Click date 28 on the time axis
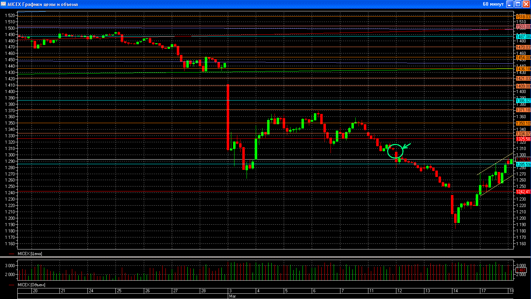Viewport: 531px width, 299px height. (203, 291)
